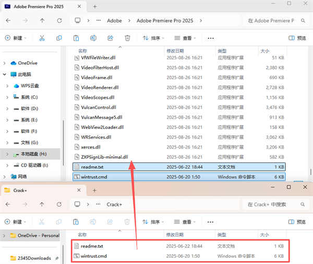Click the file icon of VulcanControl.dll
The height and width of the screenshot is (264, 313).
point(77,107)
